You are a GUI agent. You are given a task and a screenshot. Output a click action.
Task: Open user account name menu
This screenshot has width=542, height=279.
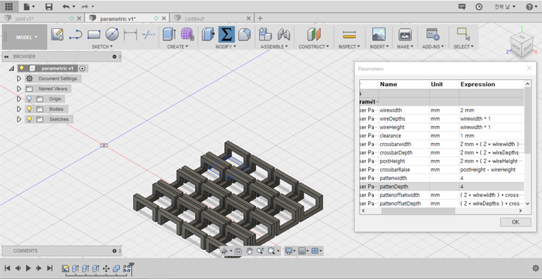coord(505,7)
